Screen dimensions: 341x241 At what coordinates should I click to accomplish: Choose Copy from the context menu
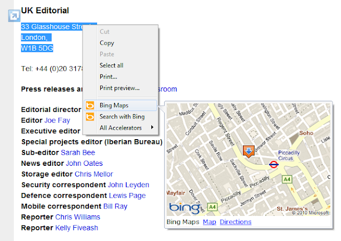107,43
